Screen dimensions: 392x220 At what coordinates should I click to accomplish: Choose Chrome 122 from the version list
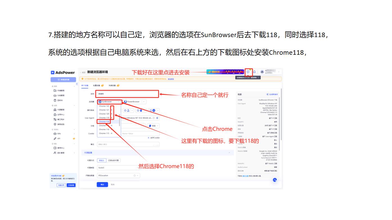coord(104,106)
